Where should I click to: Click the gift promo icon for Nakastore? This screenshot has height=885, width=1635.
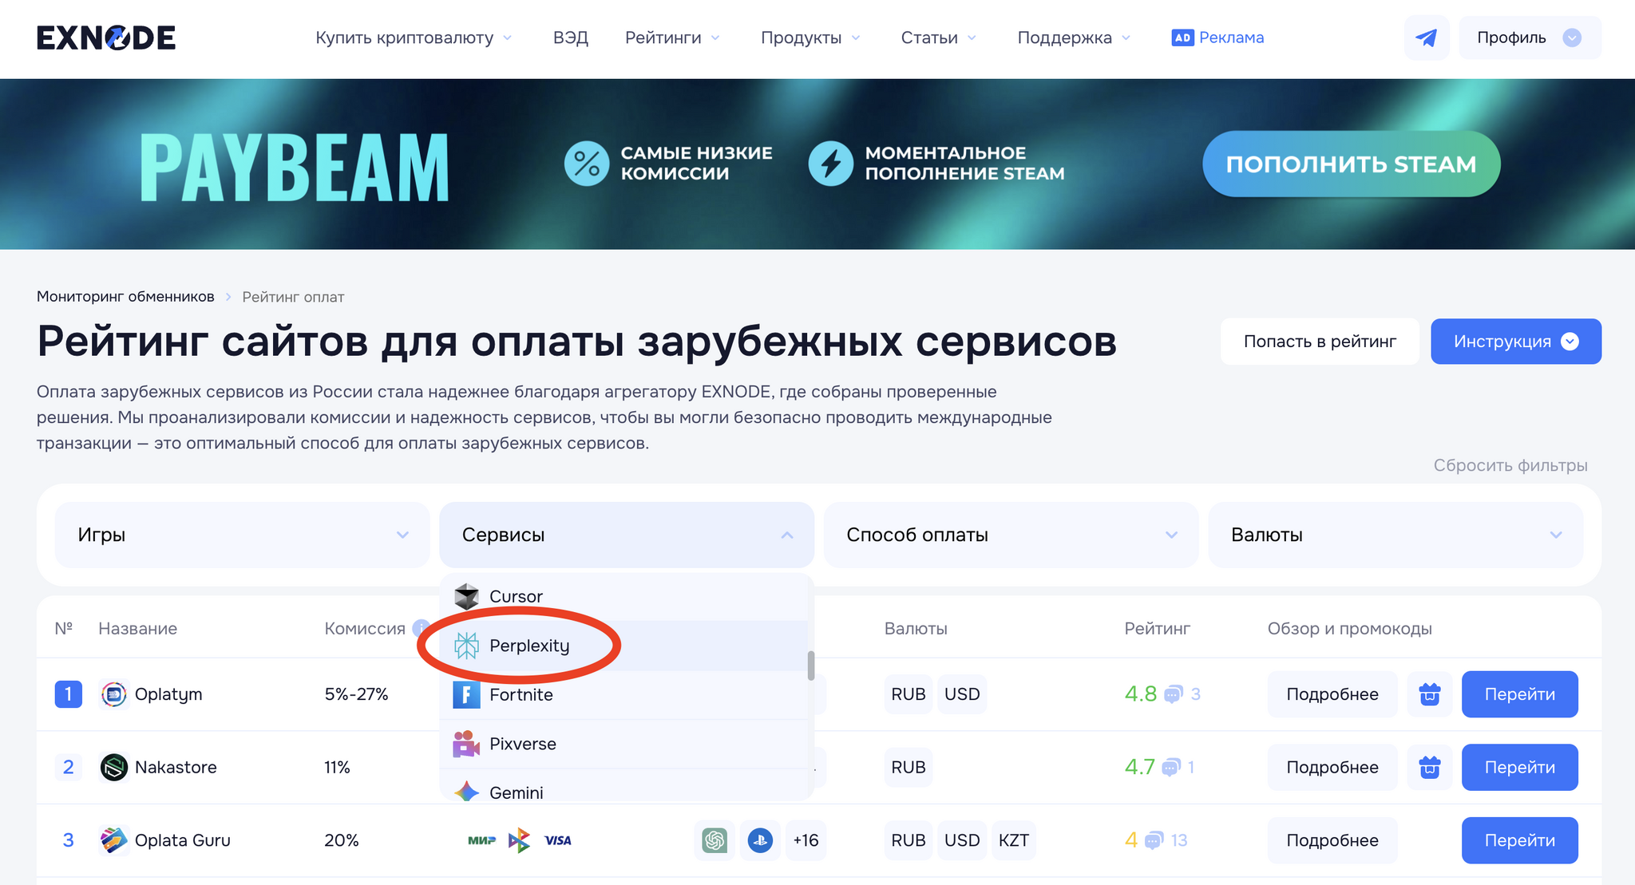tap(1429, 767)
